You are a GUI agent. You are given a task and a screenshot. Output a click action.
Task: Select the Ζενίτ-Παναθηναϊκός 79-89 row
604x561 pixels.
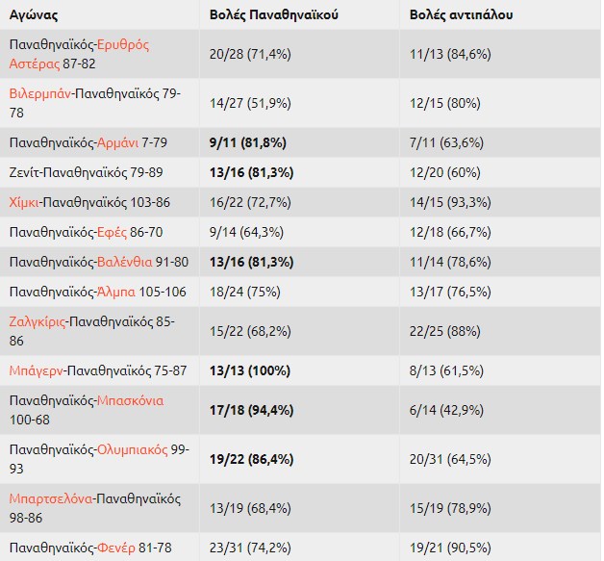point(300,172)
